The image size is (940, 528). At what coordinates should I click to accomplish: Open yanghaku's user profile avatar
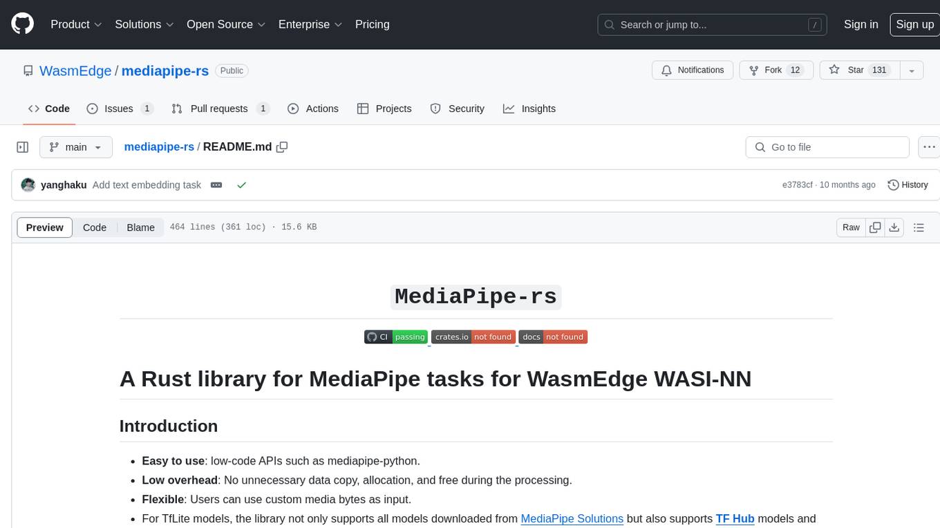pyautogui.click(x=28, y=185)
